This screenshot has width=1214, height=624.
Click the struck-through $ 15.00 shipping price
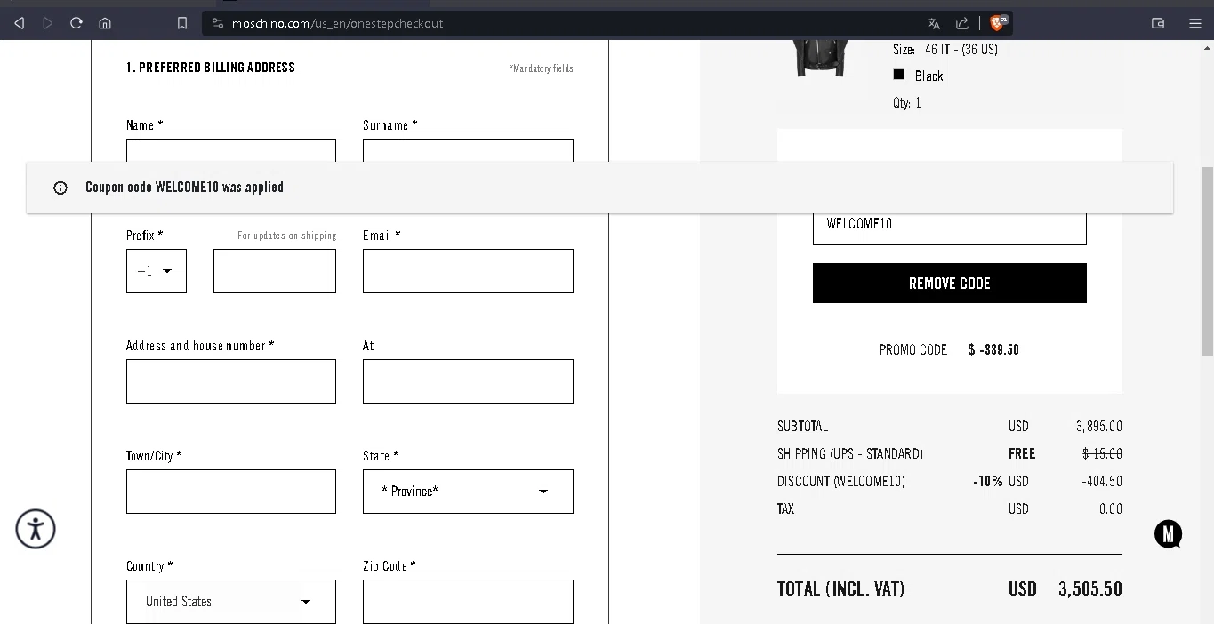tap(1102, 453)
